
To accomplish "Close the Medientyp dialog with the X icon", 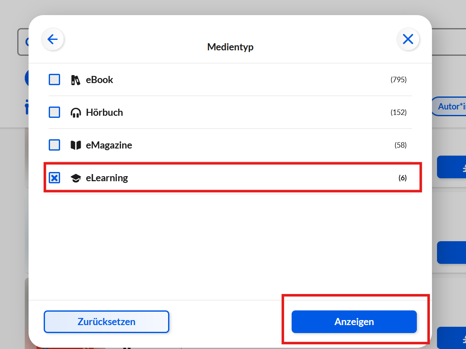I will [408, 39].
